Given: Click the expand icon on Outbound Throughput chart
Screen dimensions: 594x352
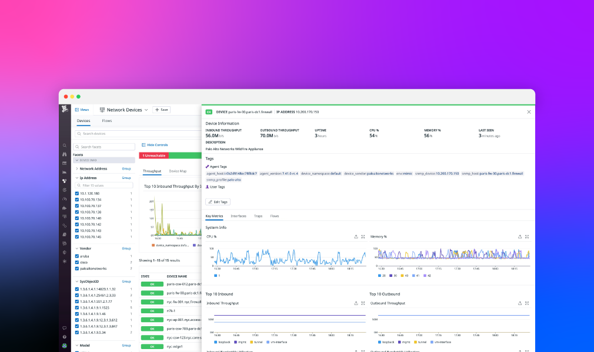Looking at the screenshot, I should click(527, 303).
